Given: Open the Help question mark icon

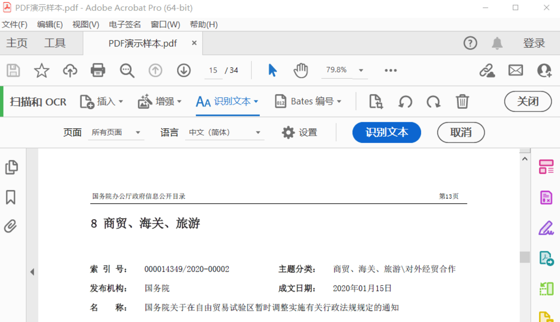Looking at the screenshot, I should (470, 43).
